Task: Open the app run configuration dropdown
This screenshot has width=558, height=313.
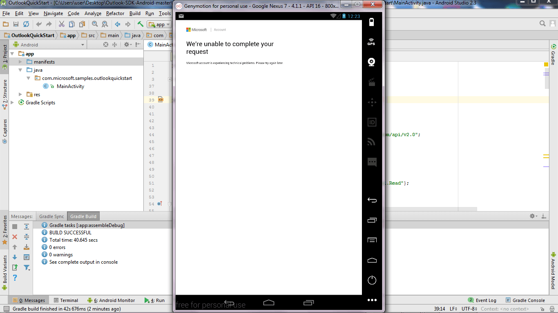Action: point(159,24)
